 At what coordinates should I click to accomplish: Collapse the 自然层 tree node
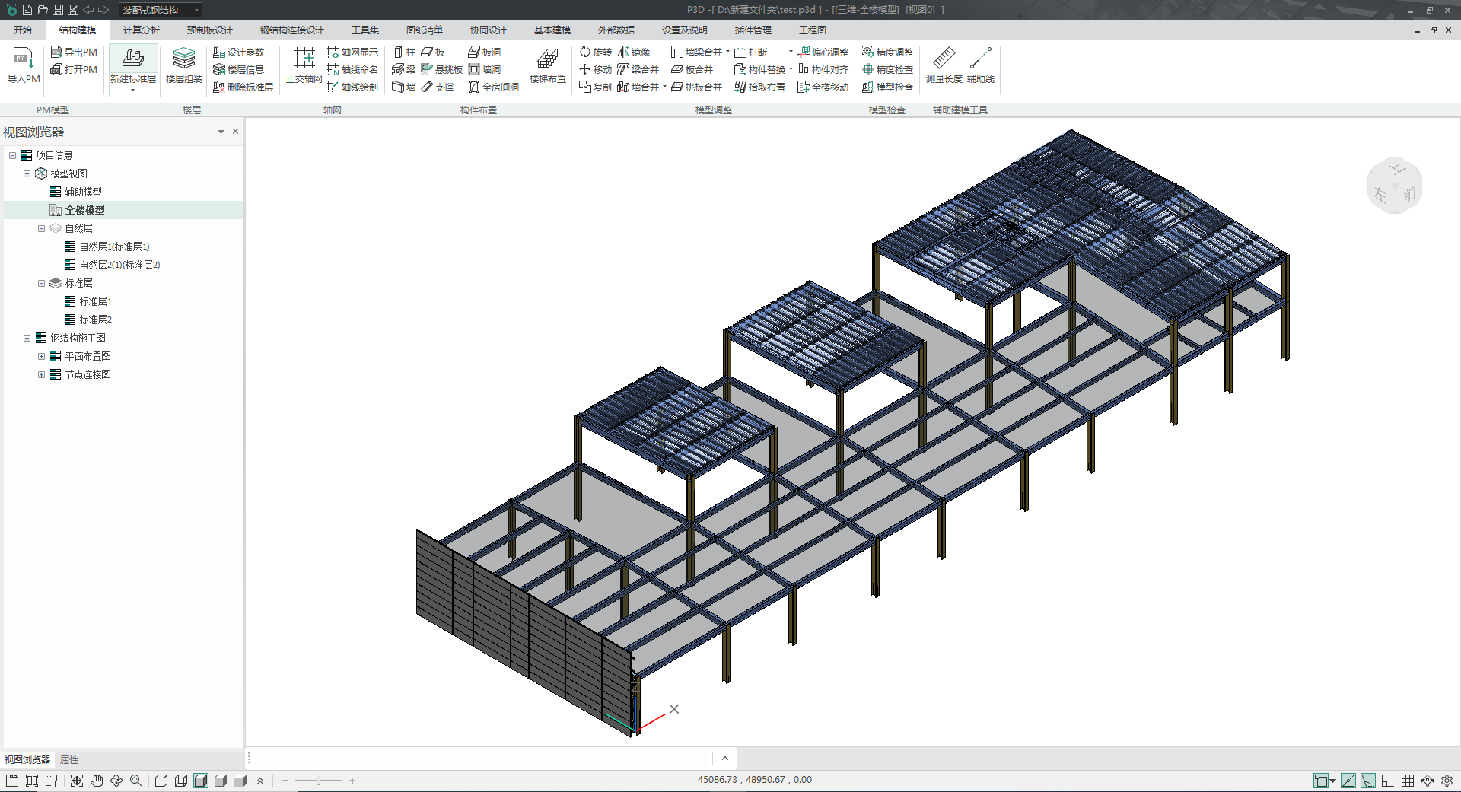(x=42, y=228)
